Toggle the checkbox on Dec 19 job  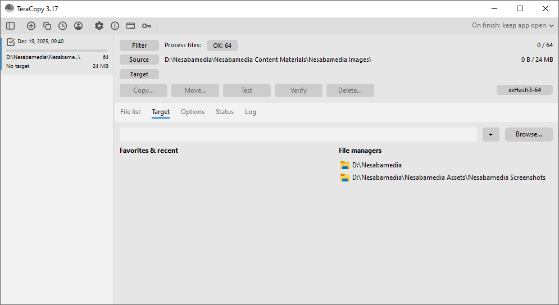(11, 42)
